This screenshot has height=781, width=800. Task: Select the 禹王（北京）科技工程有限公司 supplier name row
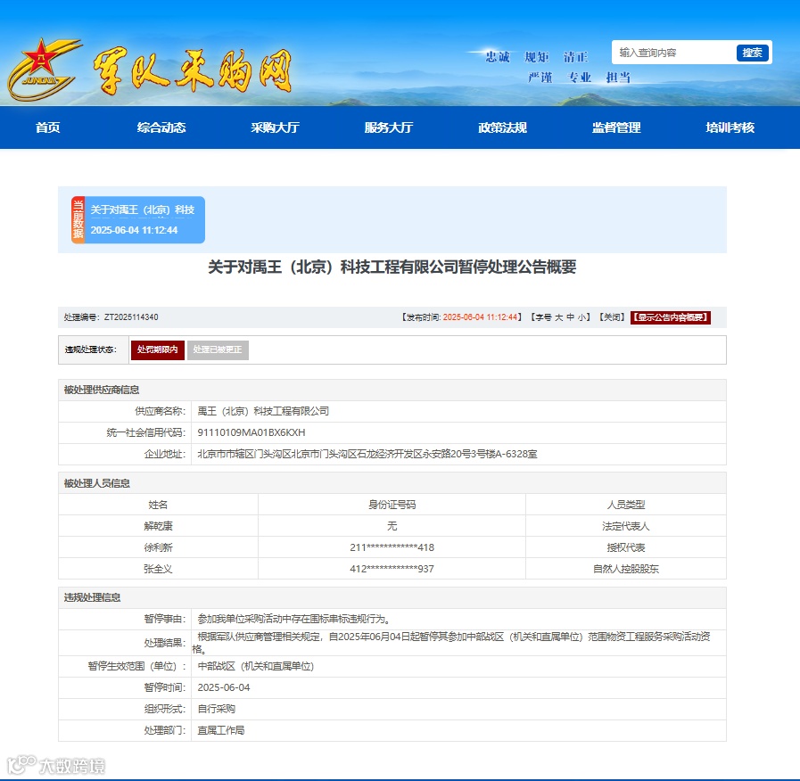pos(266,411)
